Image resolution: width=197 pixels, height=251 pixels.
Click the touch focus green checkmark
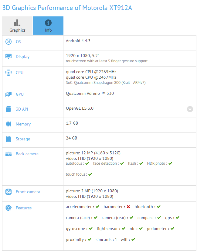coord(90,174)
